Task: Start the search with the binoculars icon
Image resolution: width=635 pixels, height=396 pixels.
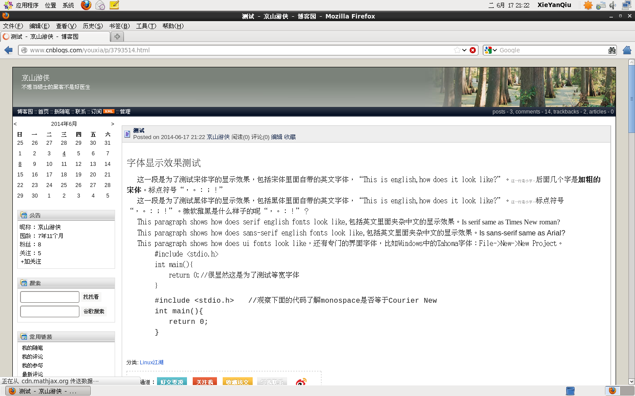Action: click(612, 50)
